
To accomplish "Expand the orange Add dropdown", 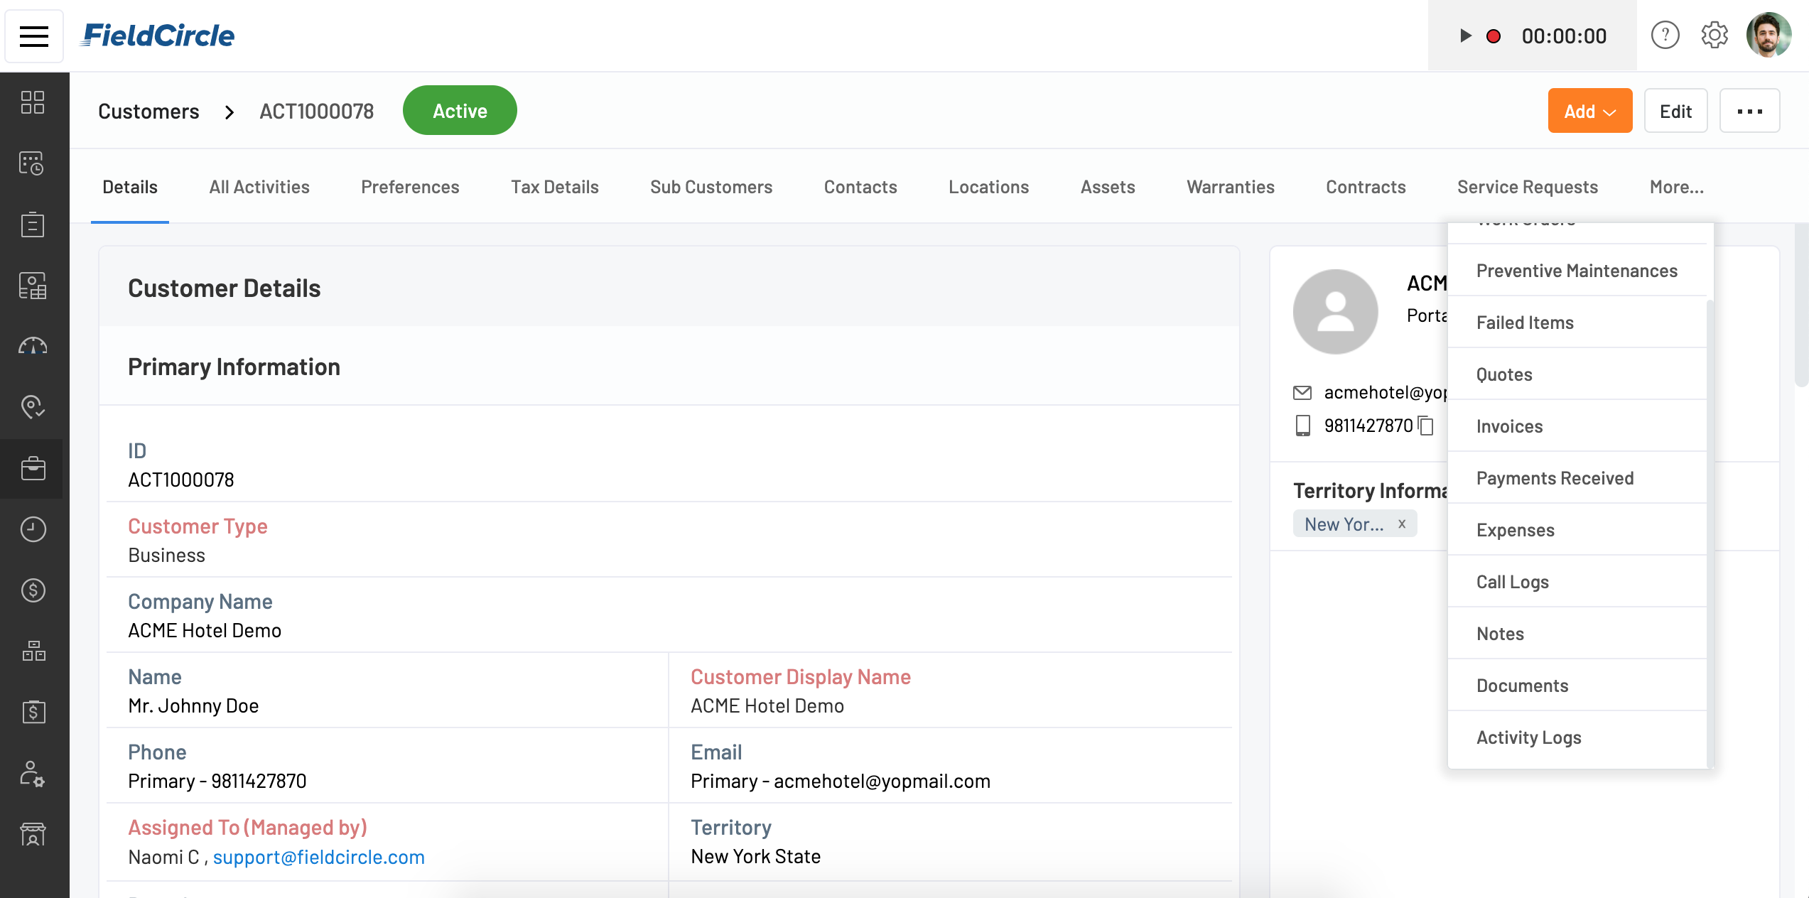I will click(1589, 111).
